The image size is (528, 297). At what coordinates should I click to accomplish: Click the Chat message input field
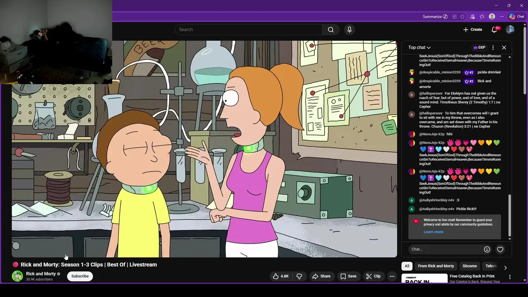point(445,249)
